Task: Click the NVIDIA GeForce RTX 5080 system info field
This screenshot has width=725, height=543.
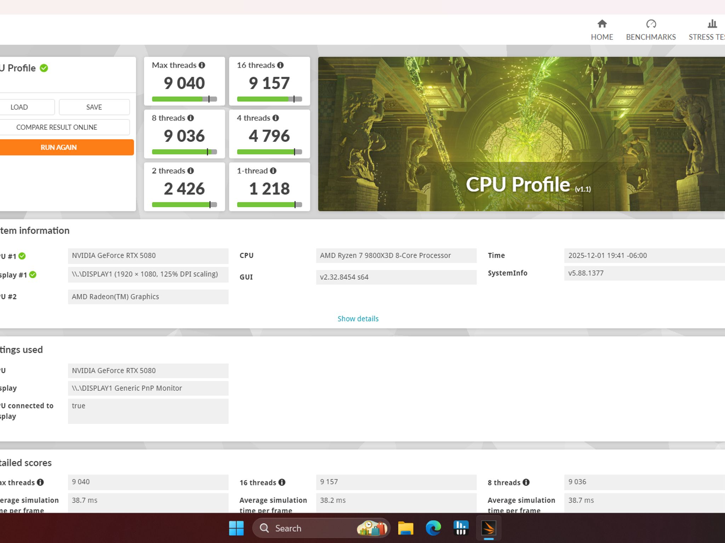Action: pyautogui.click(x=148, y=256)
